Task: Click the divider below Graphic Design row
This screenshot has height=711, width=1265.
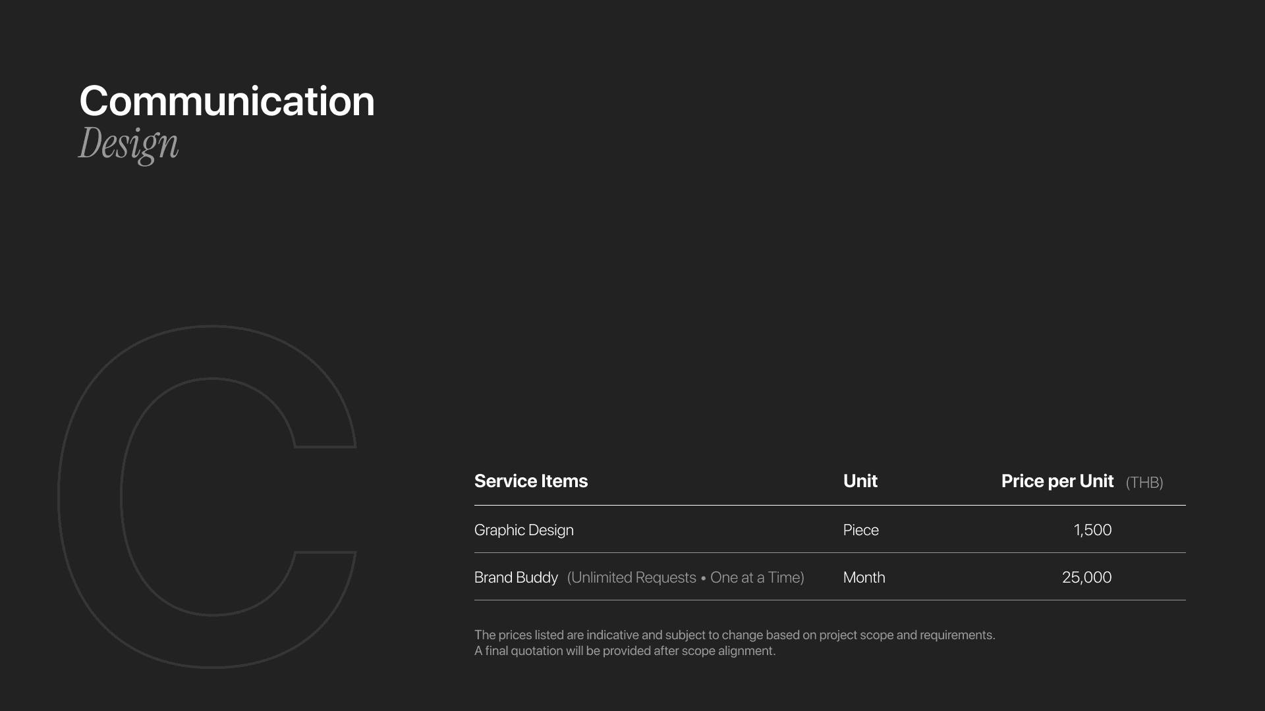Action: coord(829,553)
